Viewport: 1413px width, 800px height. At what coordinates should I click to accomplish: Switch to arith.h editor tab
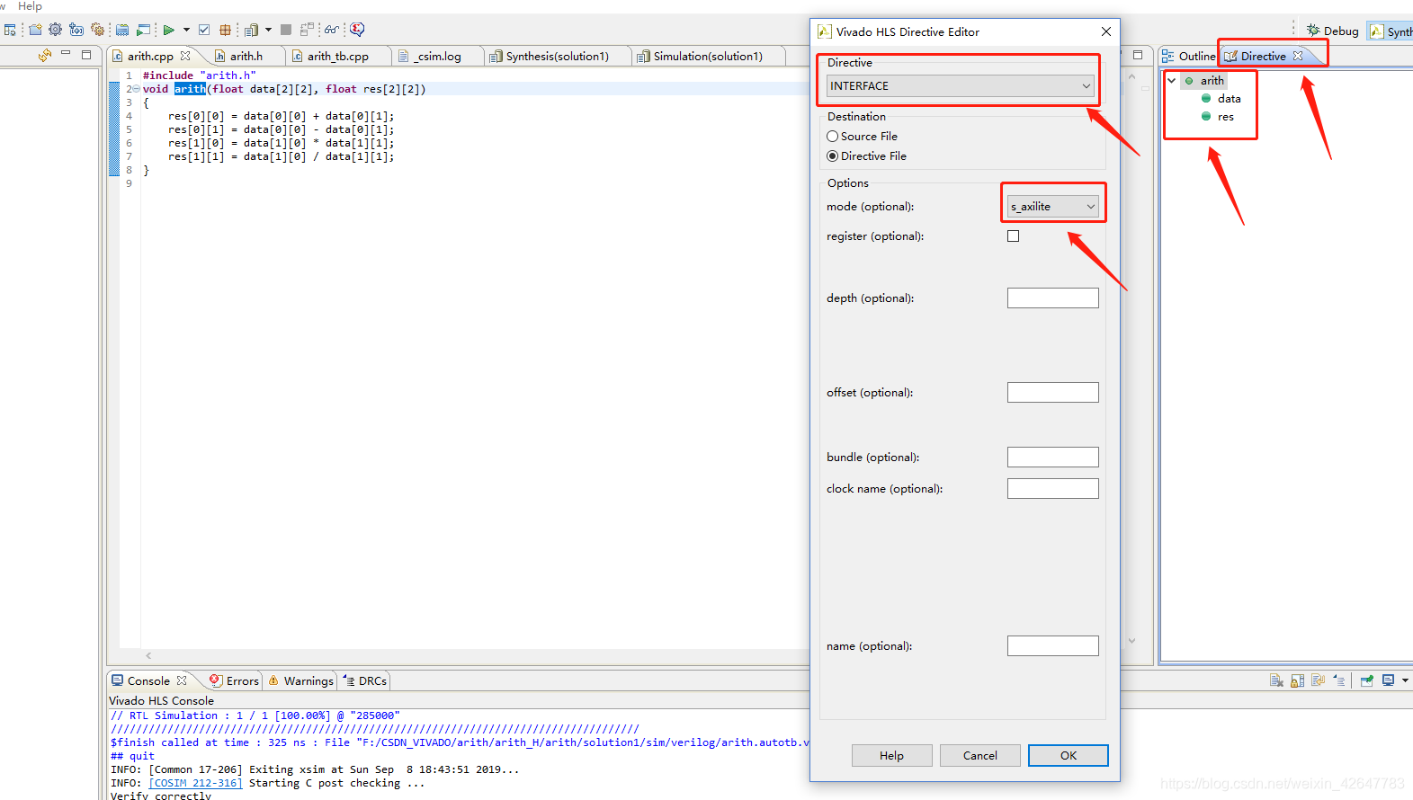[246, 56]
